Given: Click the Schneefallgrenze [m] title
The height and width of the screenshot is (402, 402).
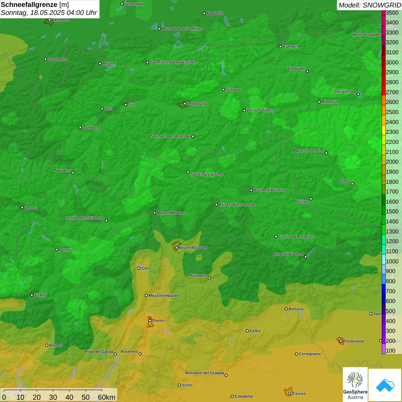Looking at the screenshot, I should coord(35,5).
